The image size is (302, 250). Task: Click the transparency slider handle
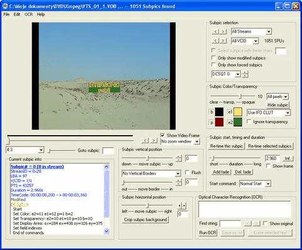pyautogui.click(x=241, y=96)
